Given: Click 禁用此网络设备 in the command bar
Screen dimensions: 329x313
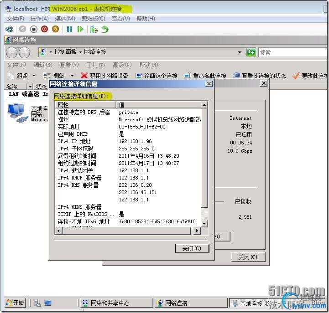Looking at the screenshot, I should pyautogui.click(x=104, y=76).
